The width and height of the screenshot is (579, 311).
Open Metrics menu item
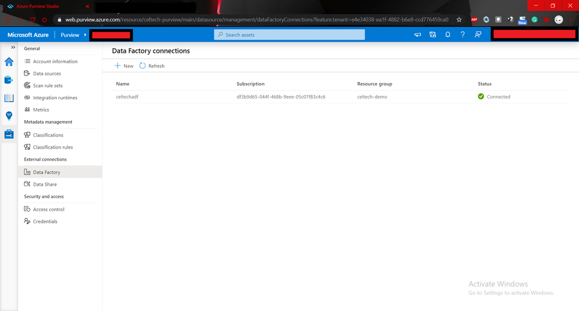[41, 110]
